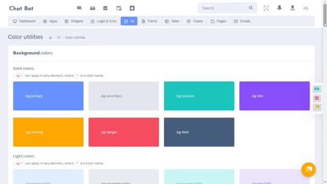
Task: Click the Color utilities breadcrumb text
Action: click(x=75, y=37)
